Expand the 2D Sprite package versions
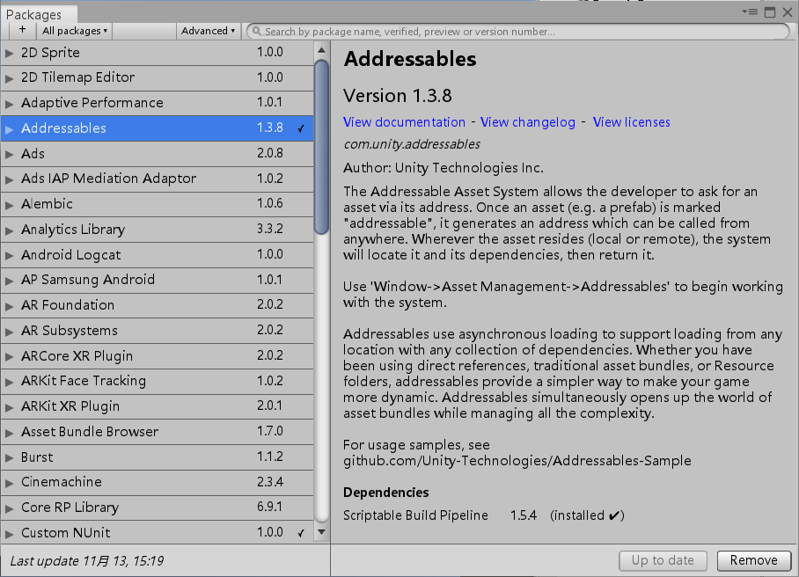Image resolution: width=799 pixels, height=577 pixels. click(x=9, y=53)
